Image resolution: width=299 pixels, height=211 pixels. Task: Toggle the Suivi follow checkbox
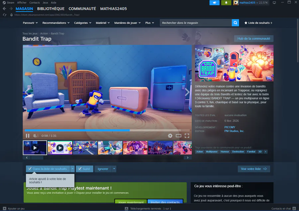point(84,169)
